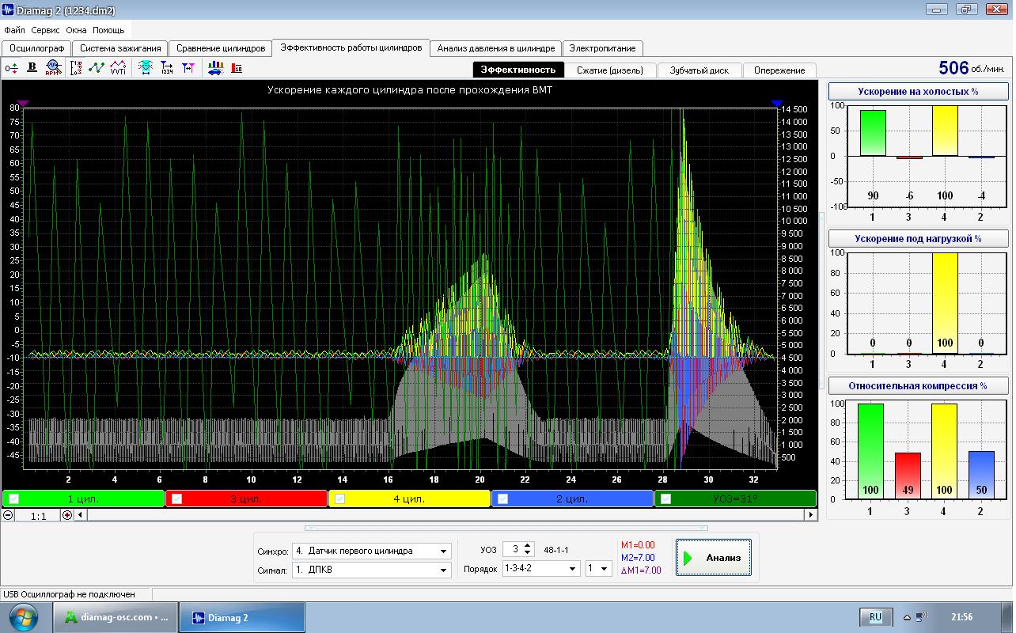Toggle the 4 цил. checkbox

click(x=340, y=498)
